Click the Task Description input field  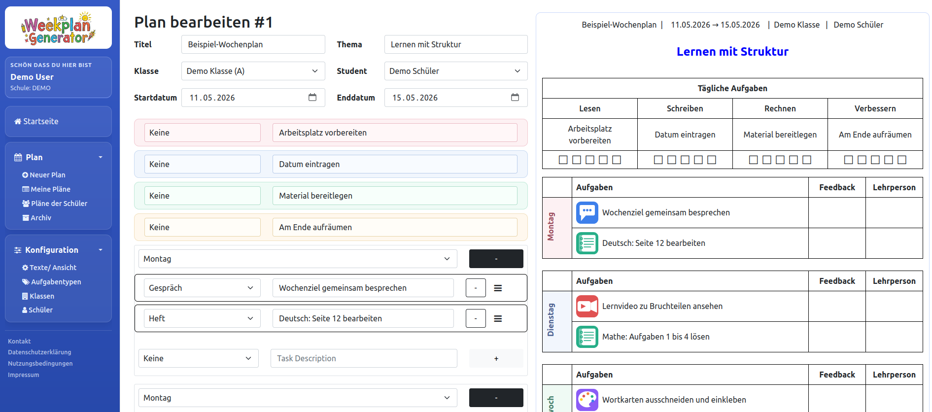tap(364, 358)
